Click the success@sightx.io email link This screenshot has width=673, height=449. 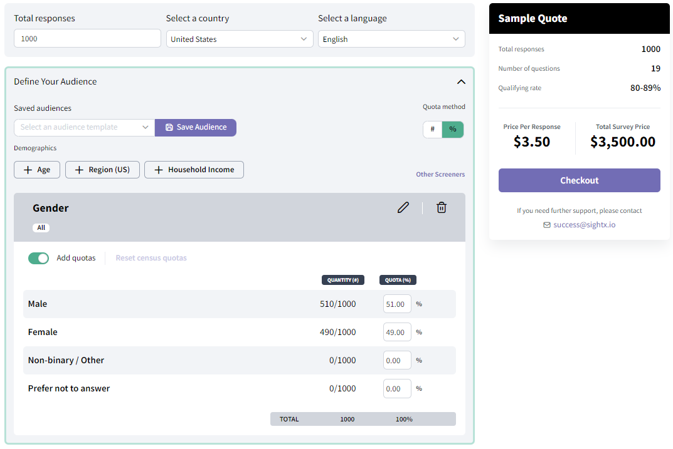click(584, 225)
